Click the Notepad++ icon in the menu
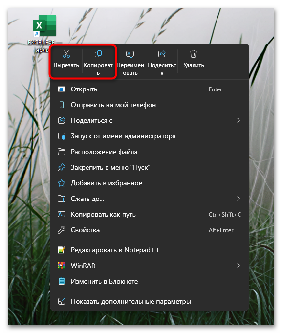282x333 pixels. coord(62,250)
